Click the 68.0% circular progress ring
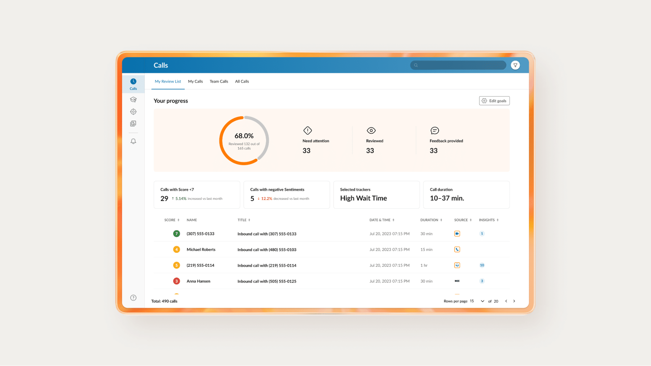 244,141
